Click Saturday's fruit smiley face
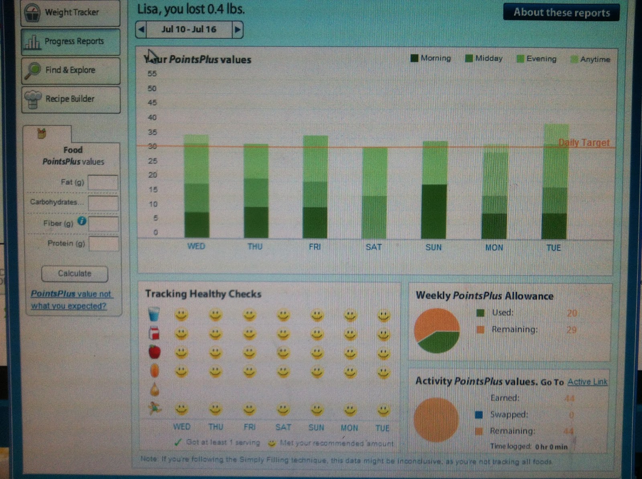The width and height of the screenshot is (642, 479). coord(283,353)
